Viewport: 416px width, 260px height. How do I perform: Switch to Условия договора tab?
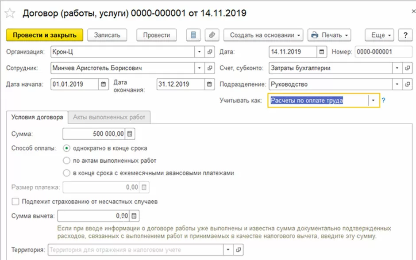pos(37,117)
